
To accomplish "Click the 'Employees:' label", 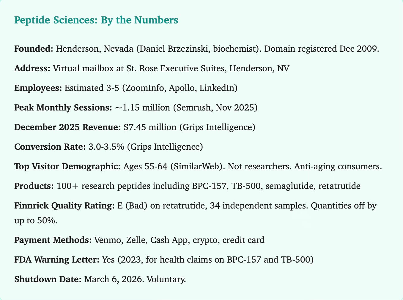I will point(38,88).
